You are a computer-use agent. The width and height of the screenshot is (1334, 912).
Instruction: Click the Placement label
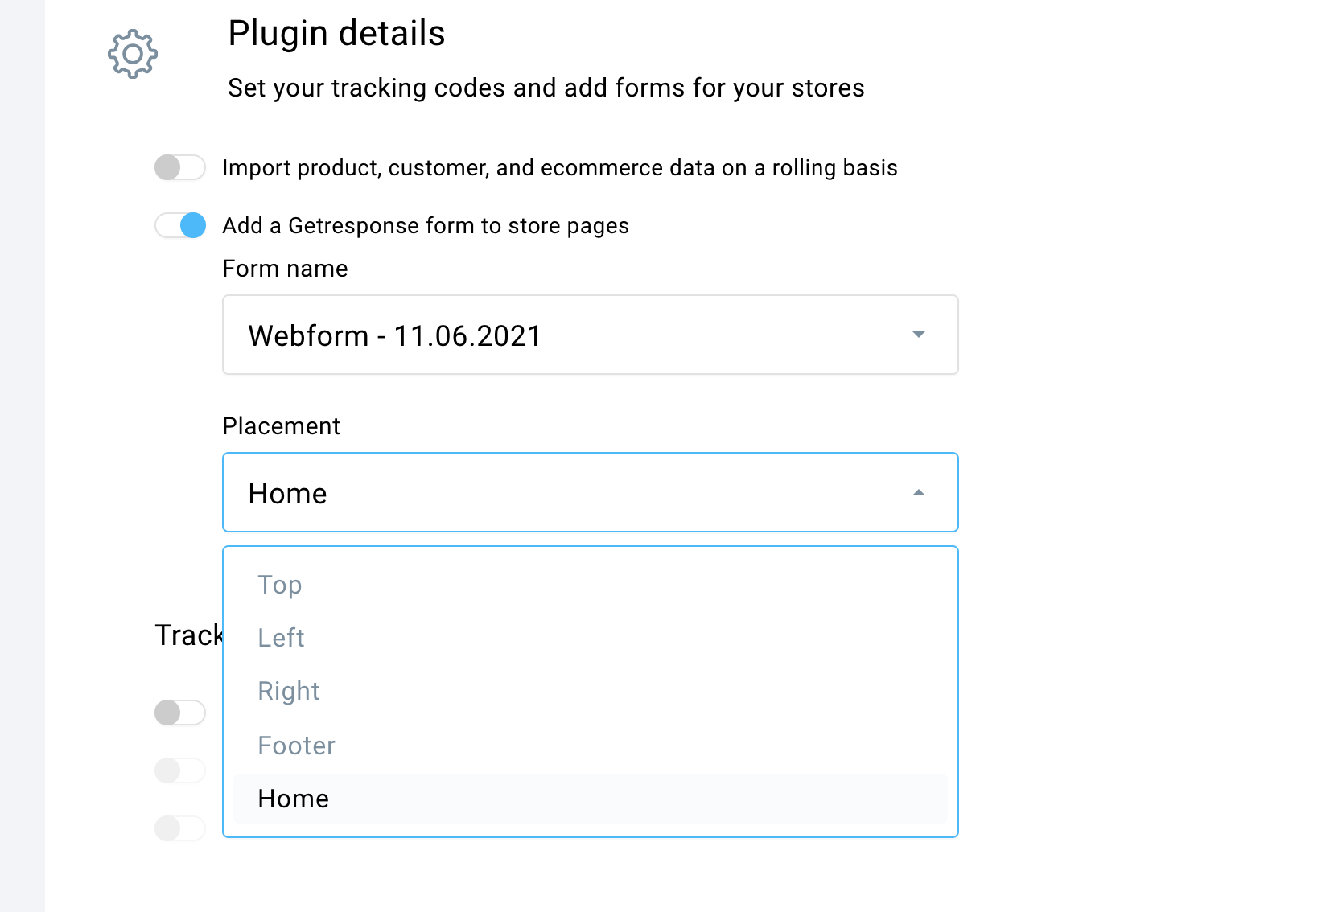tap(281, 426)
